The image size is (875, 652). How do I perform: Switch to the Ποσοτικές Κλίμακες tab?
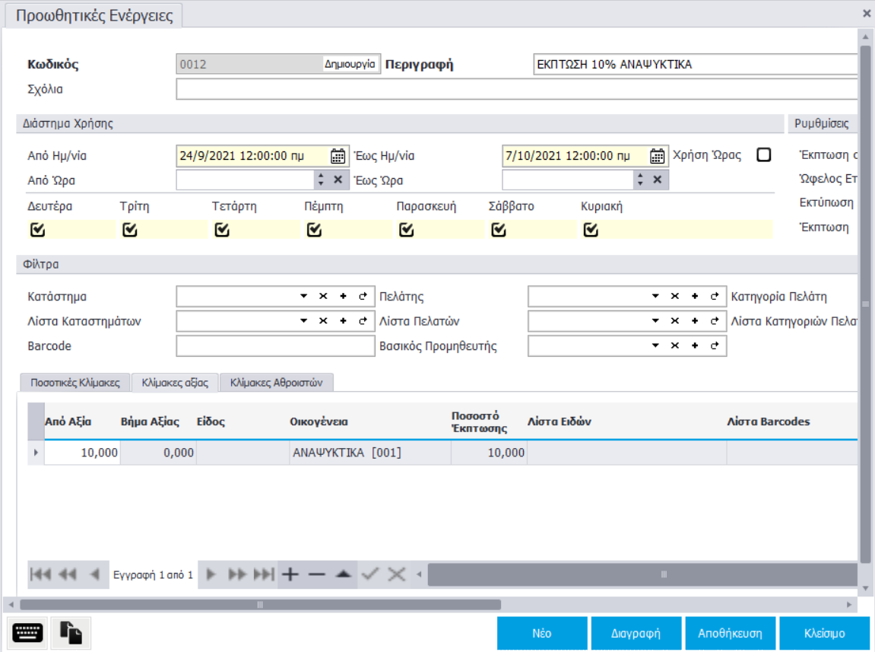[75, 383]
